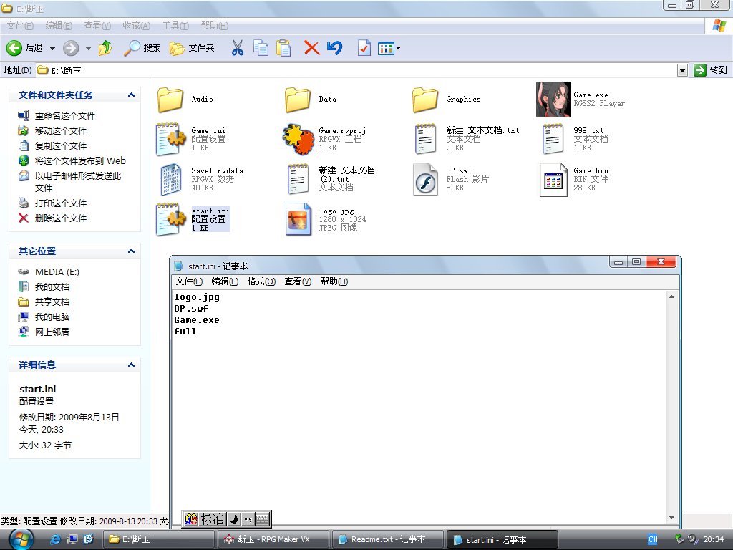Toggle the Folders pane button
733x550 pixels.
[192, 48]
